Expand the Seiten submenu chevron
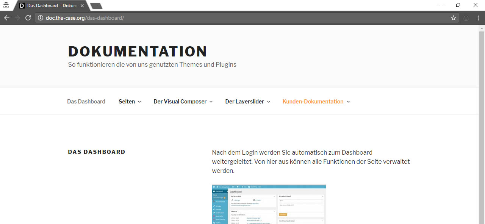The image size is (485, 224). coord(139,102)
